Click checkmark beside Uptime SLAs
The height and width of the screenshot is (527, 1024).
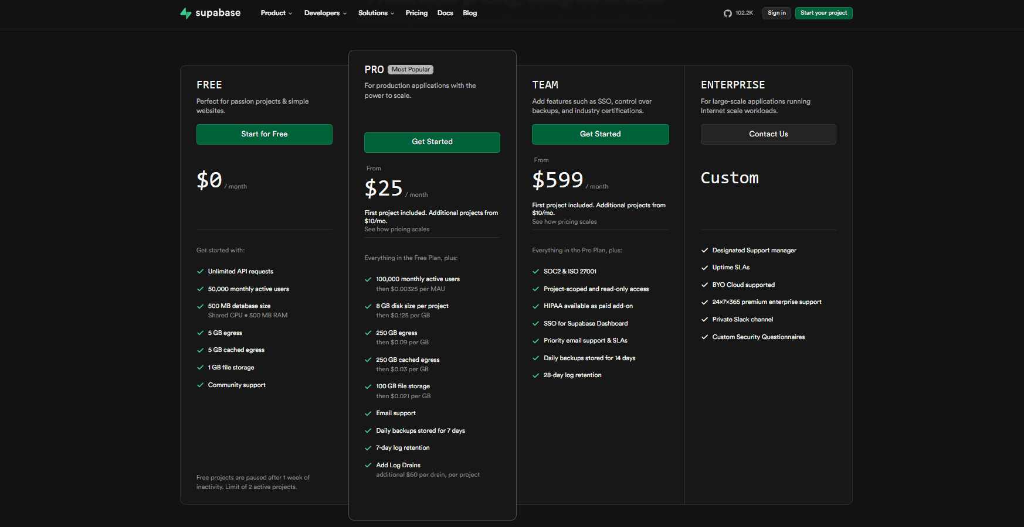click(x=704, y=268)
